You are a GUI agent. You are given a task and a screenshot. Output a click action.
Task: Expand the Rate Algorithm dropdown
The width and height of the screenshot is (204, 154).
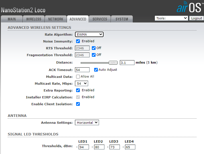pos(89,35)
